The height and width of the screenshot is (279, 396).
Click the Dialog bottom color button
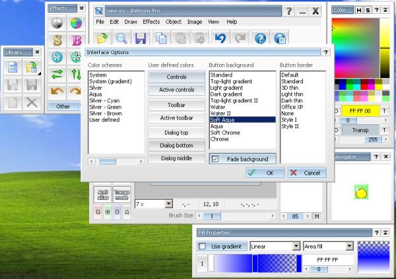[176, 145]
